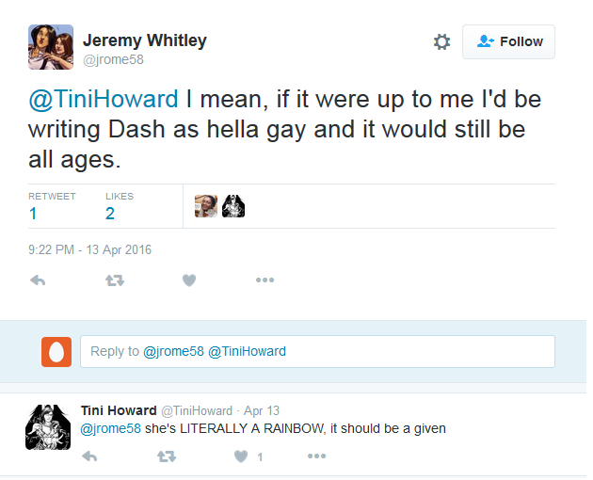Retweet Jeremy Whitley's tweet
The height and width of the screenshot is (480, 593).
115,280
